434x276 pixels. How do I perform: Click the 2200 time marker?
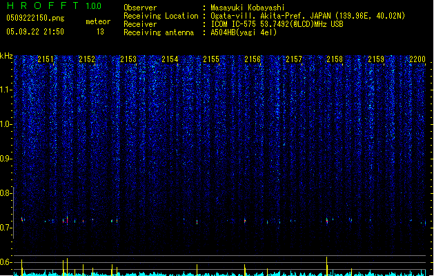[417, 59]
